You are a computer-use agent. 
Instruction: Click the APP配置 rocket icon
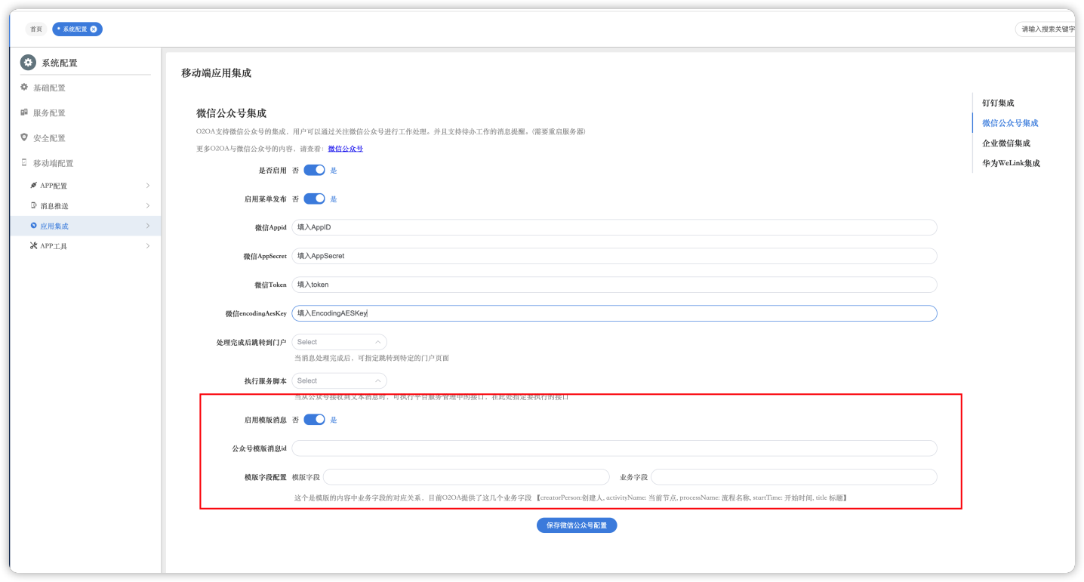click(33, 186)
